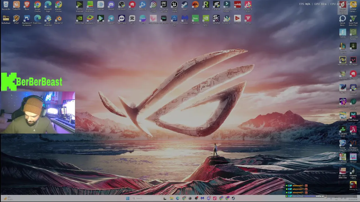Open the Riot Client icon
The height and width of the screenshot is (202, 360).
[x=132, y=6]
